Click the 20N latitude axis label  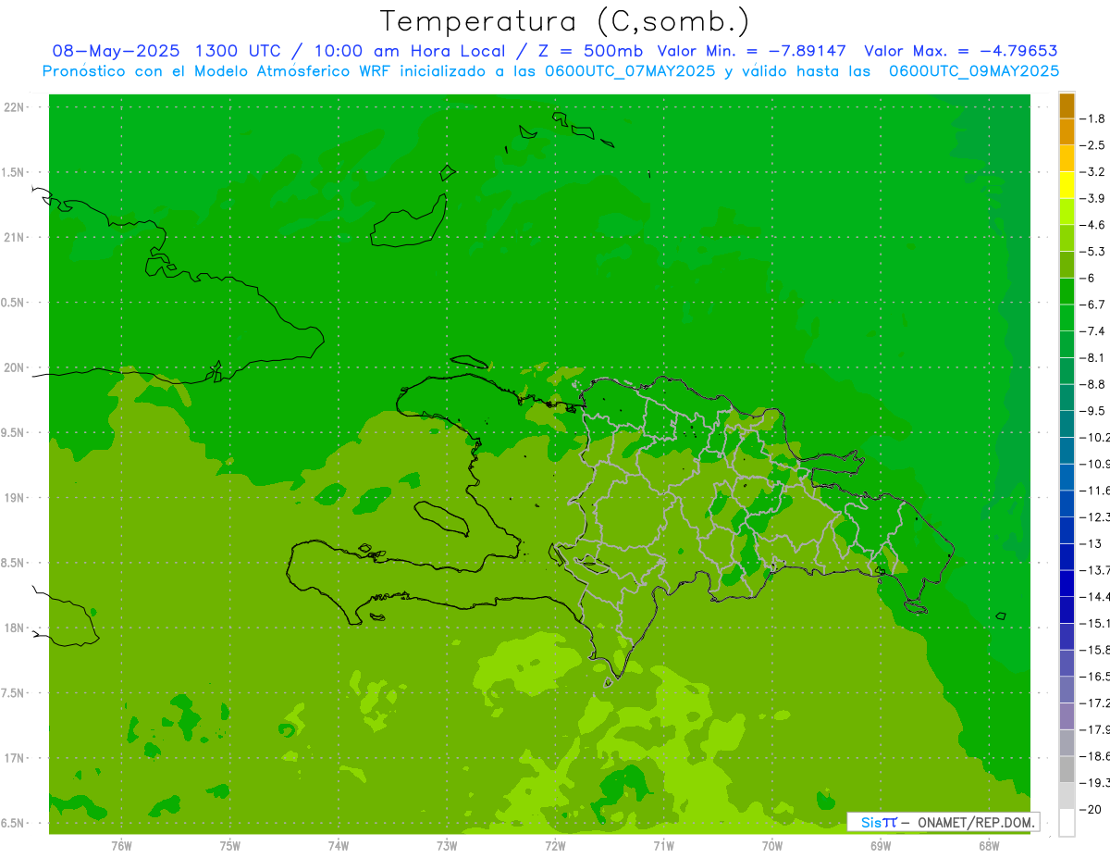point(16,368)
